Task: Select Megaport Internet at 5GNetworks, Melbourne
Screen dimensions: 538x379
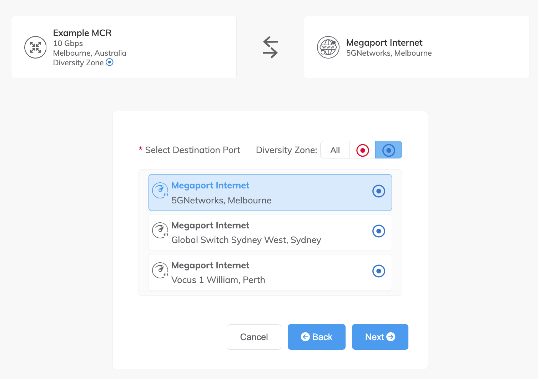Action: 270,193
